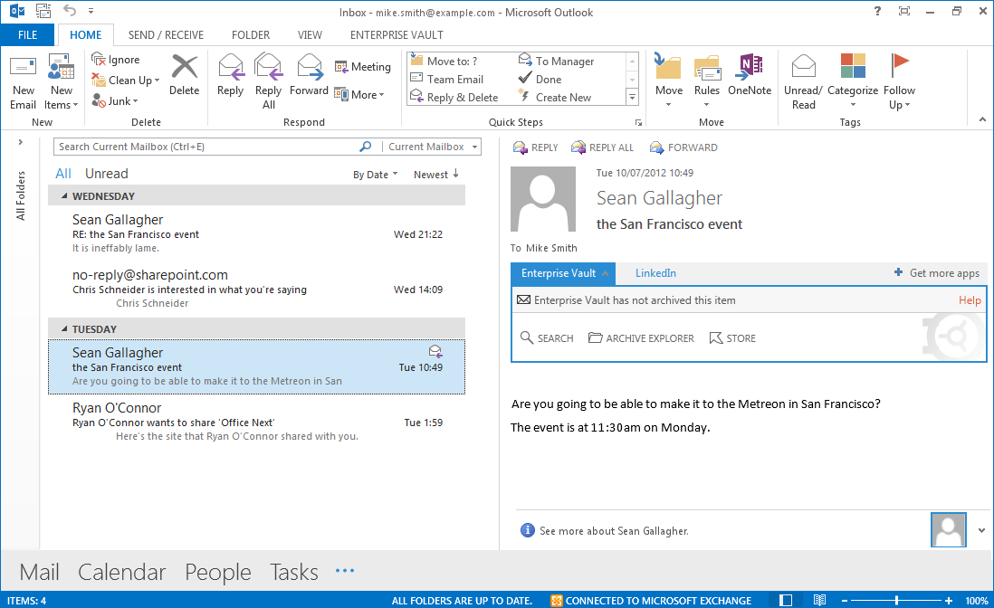The height and width of the screenshot is (608, 994).
Task: Open the ENTERPRISE VAULT tab
Action: pyautogui.click(x=397, y=34)
